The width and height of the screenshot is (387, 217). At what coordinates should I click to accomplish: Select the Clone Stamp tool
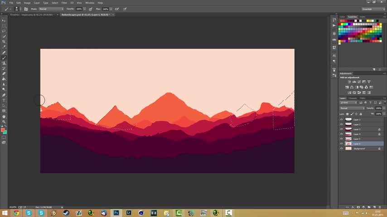pos(4,63)
